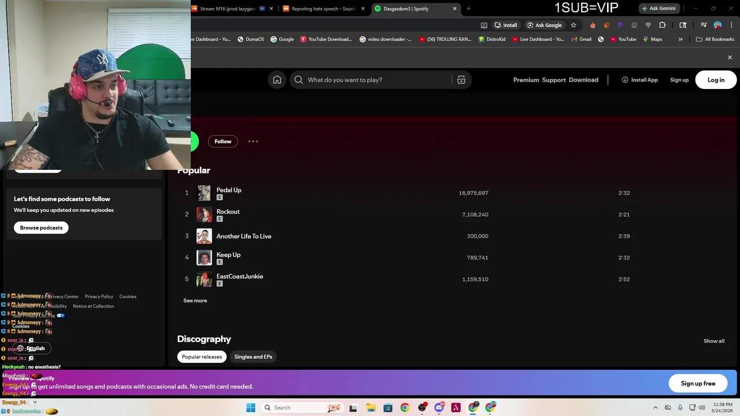Open Install App link
This screenshot has height=416, width=740.
(639, 80)
